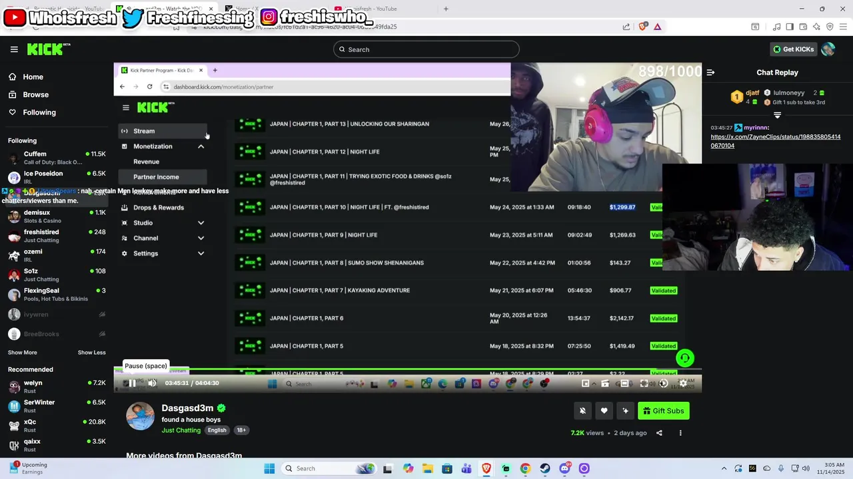Open xQc in Recommended list
This screenshot has height=479, width=853.
click(56, 425)
